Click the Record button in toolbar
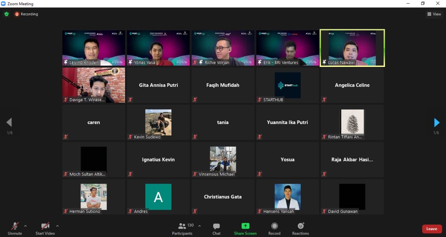Image resolution: width=446 pixels, height=237 pixels. coord(274,229)
